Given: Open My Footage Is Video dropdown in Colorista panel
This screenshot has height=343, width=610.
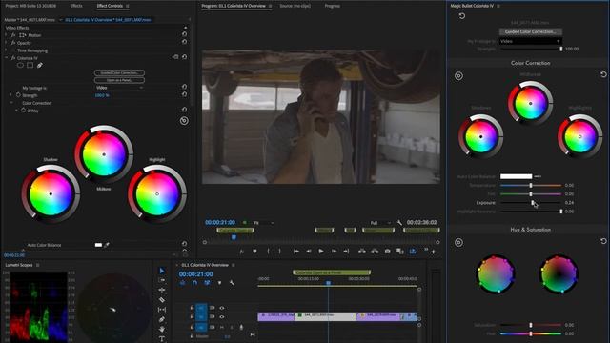Looking at the screenshot, I should coord(530,41).
